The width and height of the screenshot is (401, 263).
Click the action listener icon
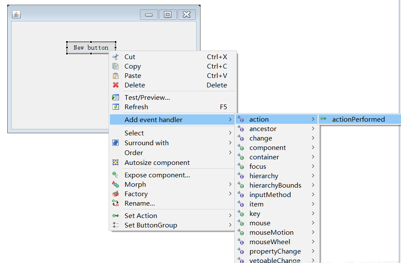(x=241, y=119)
